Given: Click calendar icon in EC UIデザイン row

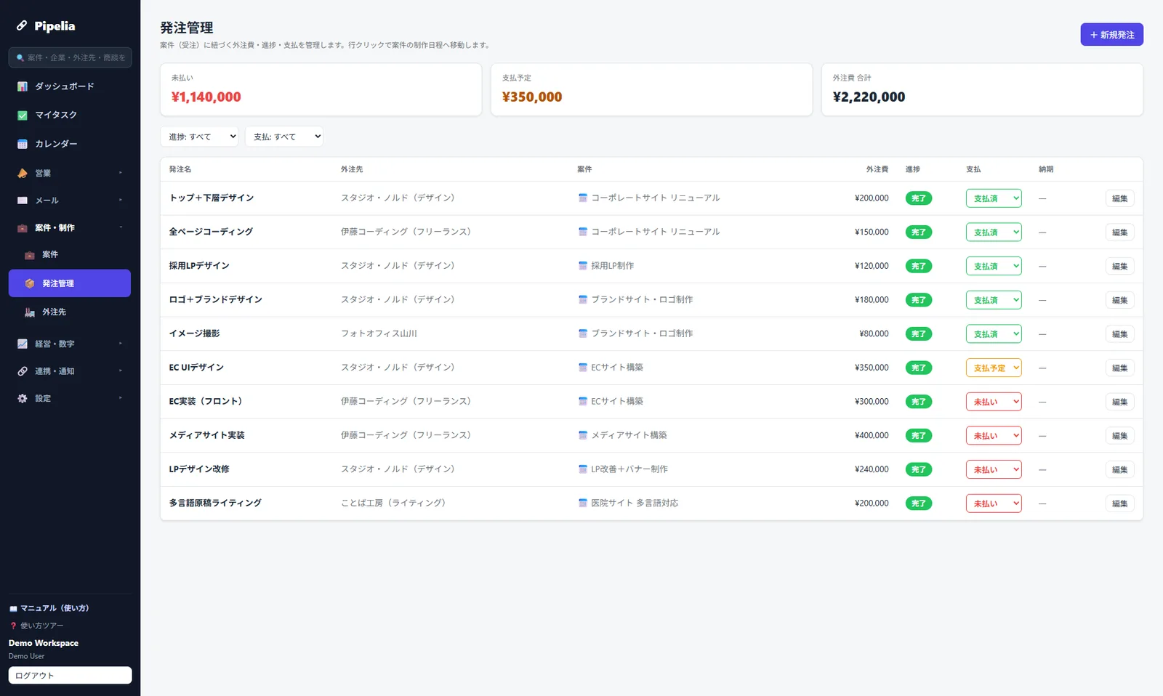Looking at the screenshot, I should coord(583,368).
